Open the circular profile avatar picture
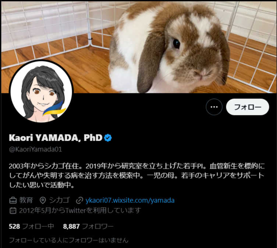 pyautogui.click(x=41, y=92)
